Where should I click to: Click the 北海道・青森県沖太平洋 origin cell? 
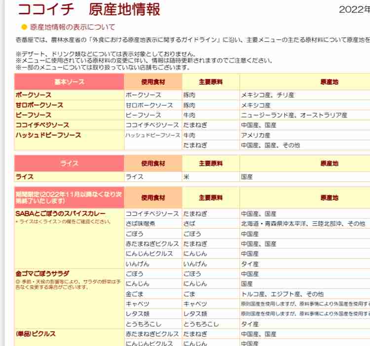(303, 223)
